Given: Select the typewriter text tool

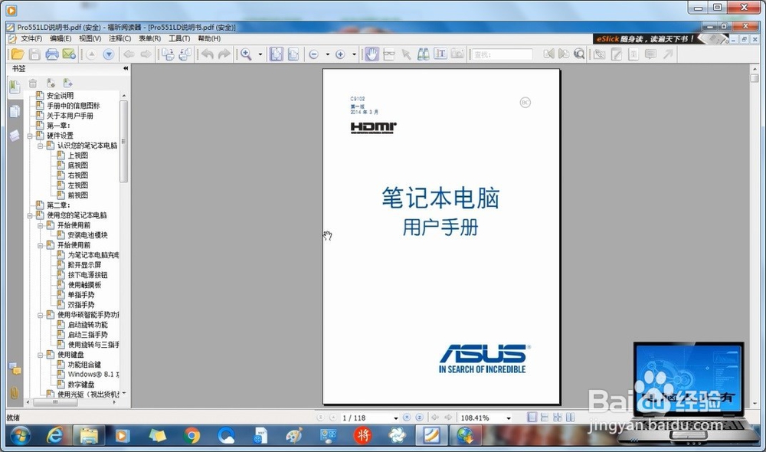Looking at the screenshot, I should [633, 54].
